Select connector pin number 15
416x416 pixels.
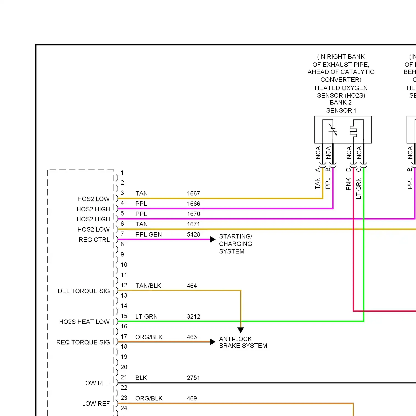(124, 316)
